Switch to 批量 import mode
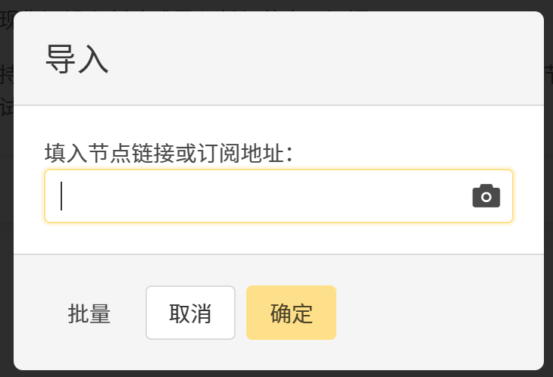The height and width of the screenshot is (377, 553). tap(89, 313)
